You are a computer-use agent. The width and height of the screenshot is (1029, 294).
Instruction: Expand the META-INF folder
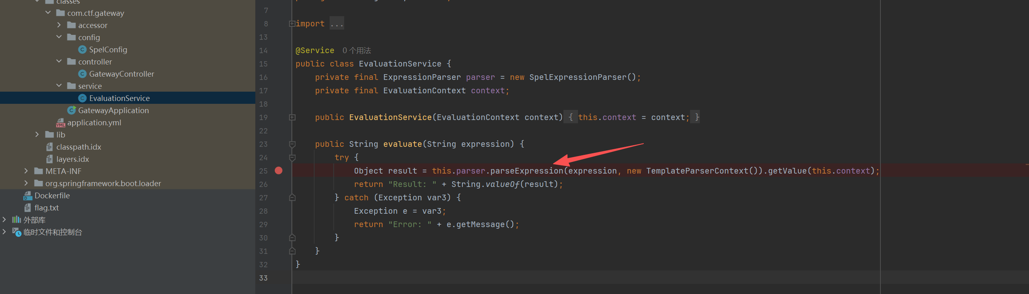[26, 171]
